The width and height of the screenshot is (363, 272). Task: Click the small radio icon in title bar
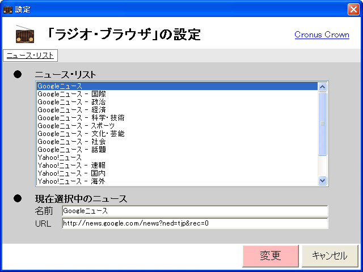point(7,9)
